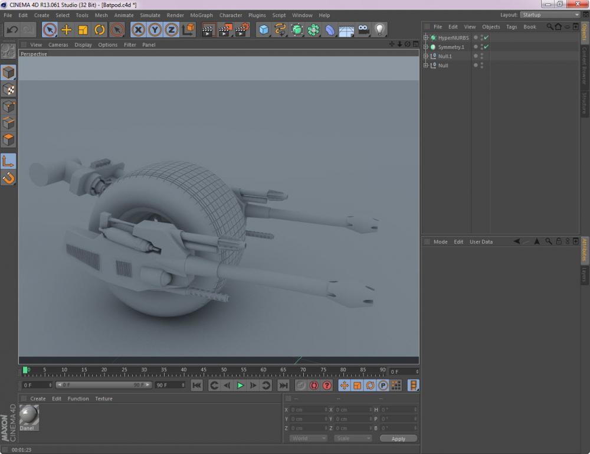Switch to Model mode in left palette
This screenshot has width=590, height=454.
coord(8,72)
